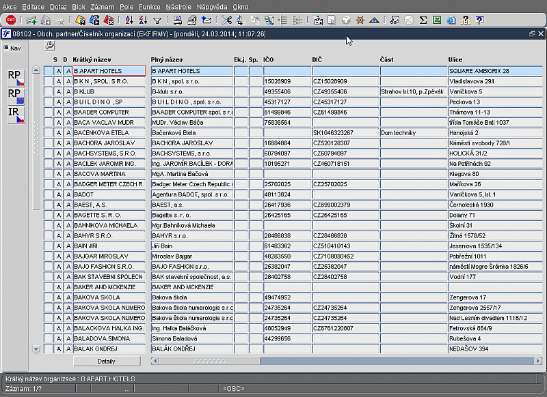Click the RP button with EU flag
The height and width of the screenshot is (397, 547).
pos(16,96)
